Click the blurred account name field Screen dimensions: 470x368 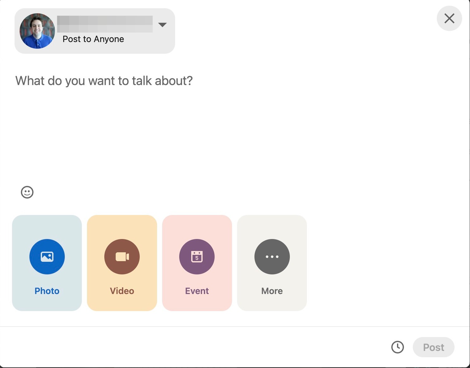coord(105,24)
